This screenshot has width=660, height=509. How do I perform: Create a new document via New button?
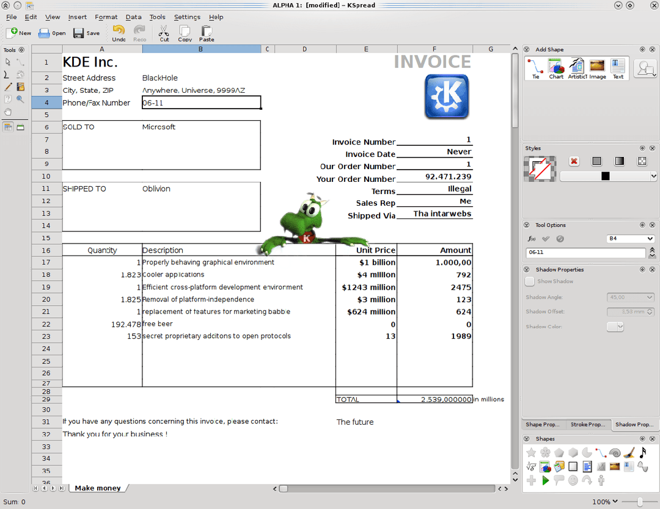[x=19, y=33]
